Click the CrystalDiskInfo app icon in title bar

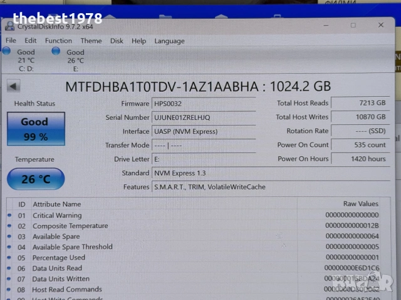(x=10, y=26)
